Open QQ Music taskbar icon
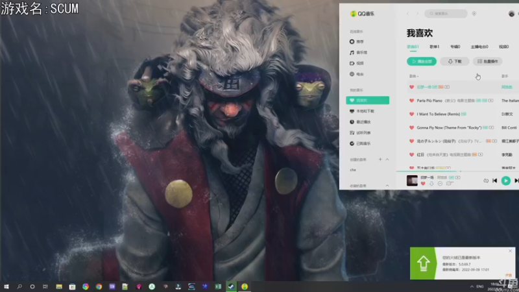 pos(245,287)
